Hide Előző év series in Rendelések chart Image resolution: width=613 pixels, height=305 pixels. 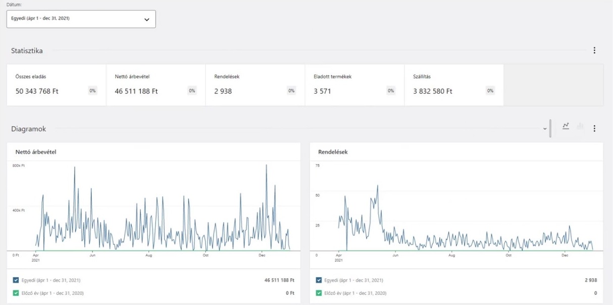(319, 293)
